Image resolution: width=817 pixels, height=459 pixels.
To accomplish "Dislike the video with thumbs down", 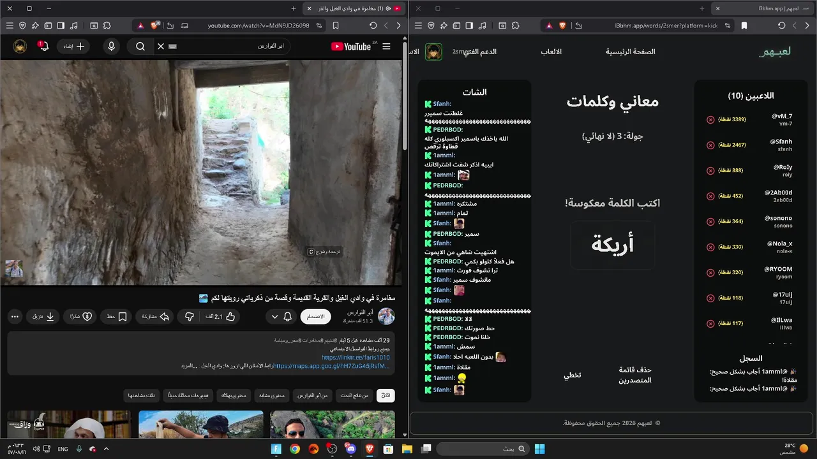I will click(190, 316).
